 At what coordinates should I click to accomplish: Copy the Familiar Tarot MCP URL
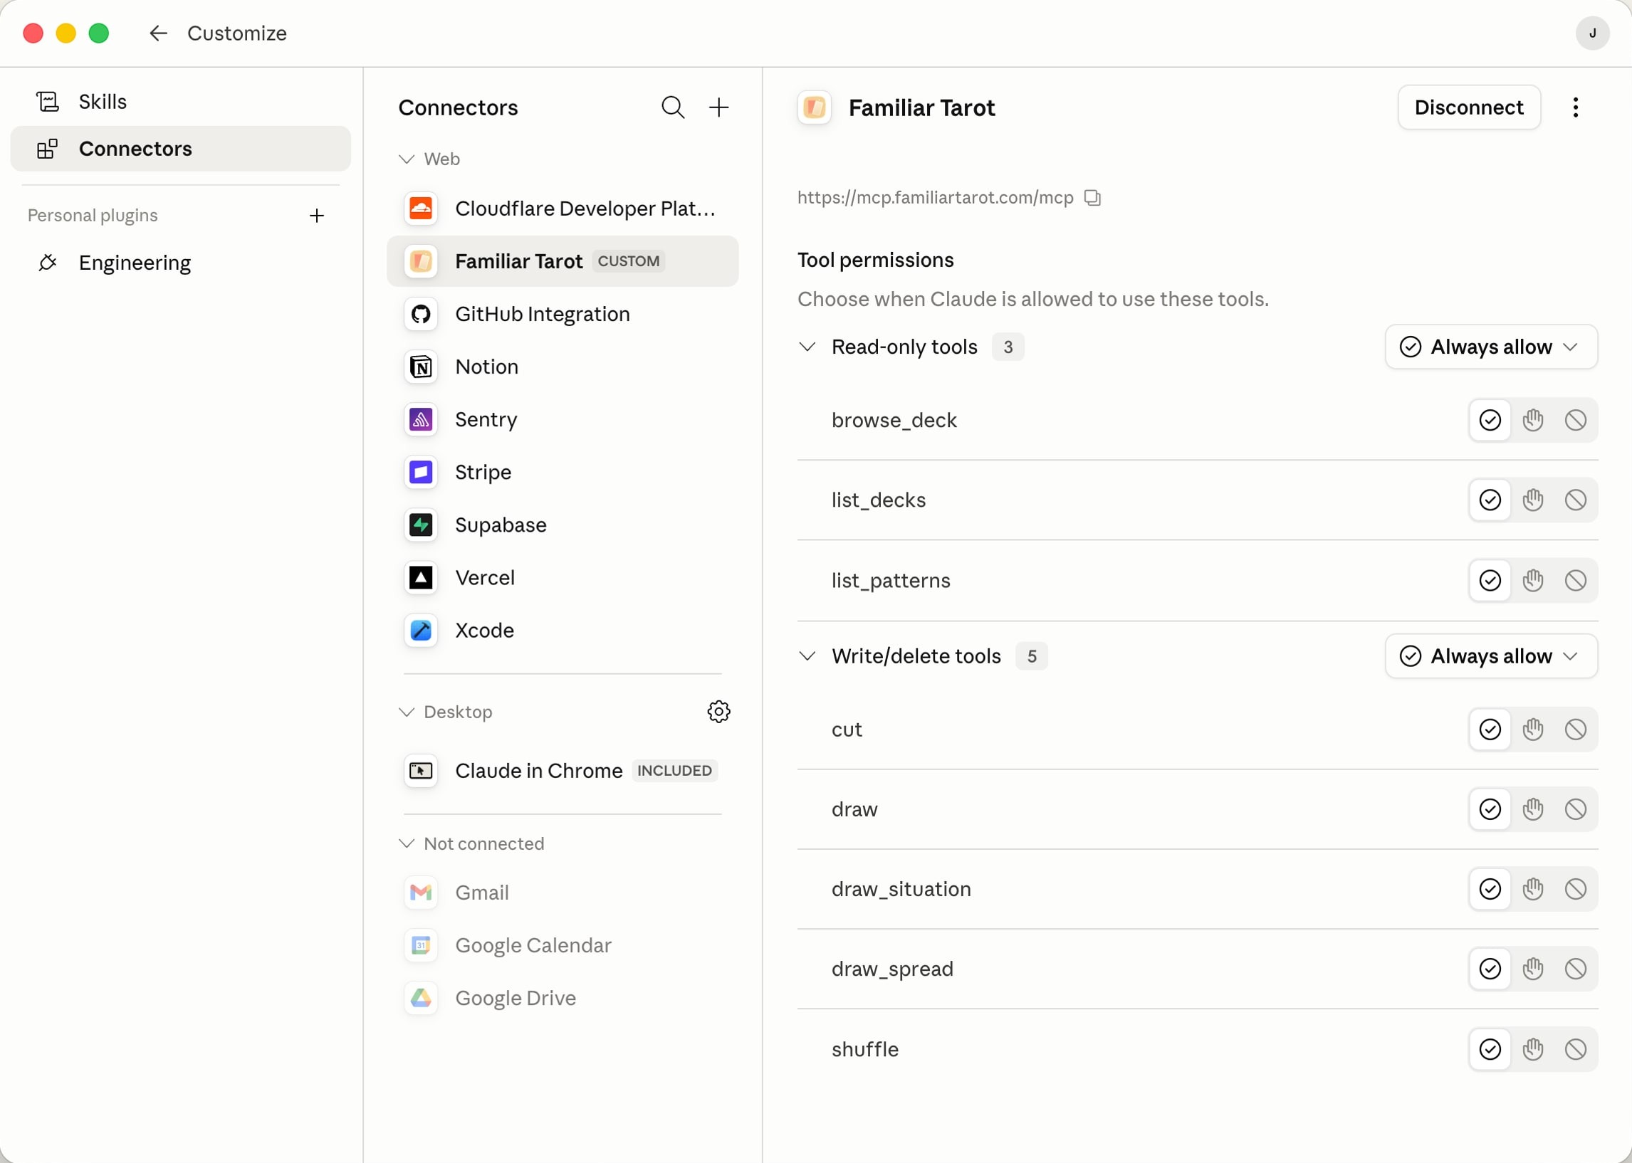click(x=1092, y=198)
